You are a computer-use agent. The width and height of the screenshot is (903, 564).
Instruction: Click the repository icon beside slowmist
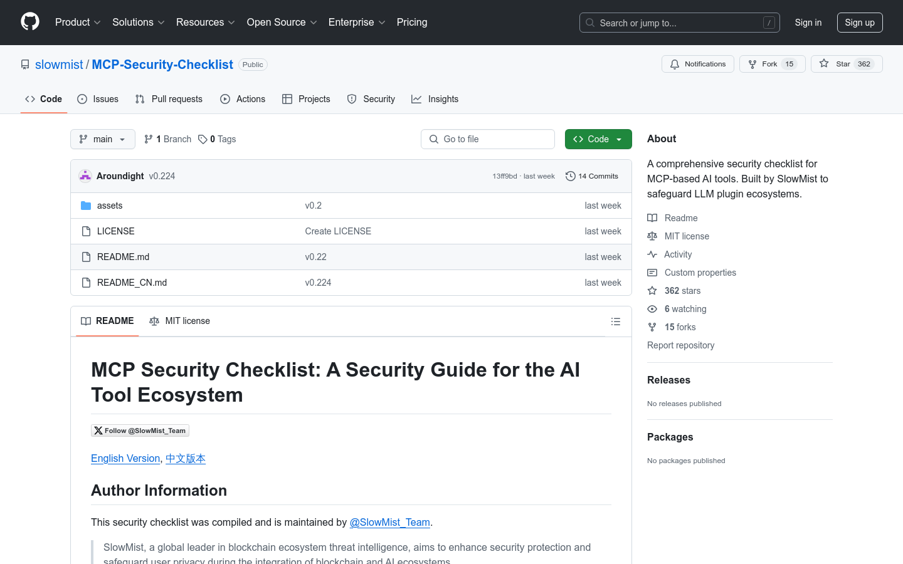(x=25, y=65)
